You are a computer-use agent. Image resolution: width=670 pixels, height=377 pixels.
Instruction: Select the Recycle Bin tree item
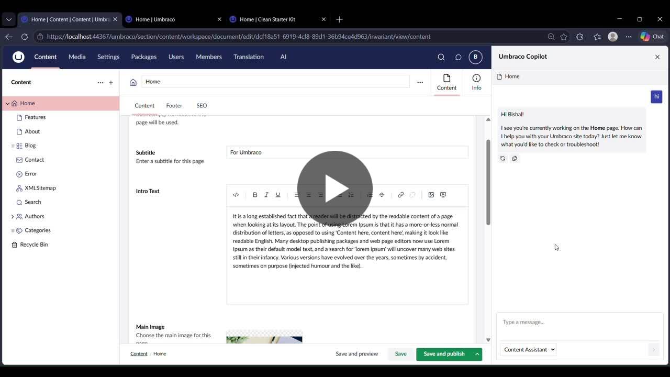coord(33,245)
